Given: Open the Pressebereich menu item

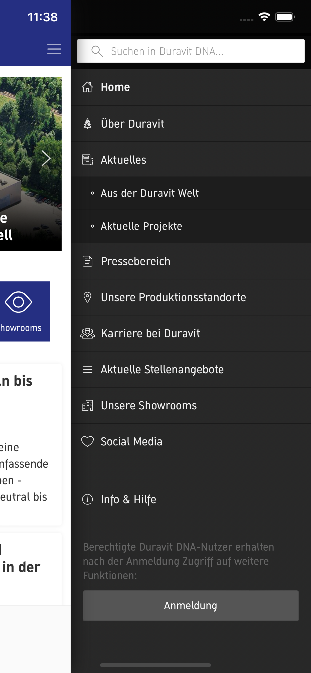Looking at the screenshot, I should coord(191,261).
